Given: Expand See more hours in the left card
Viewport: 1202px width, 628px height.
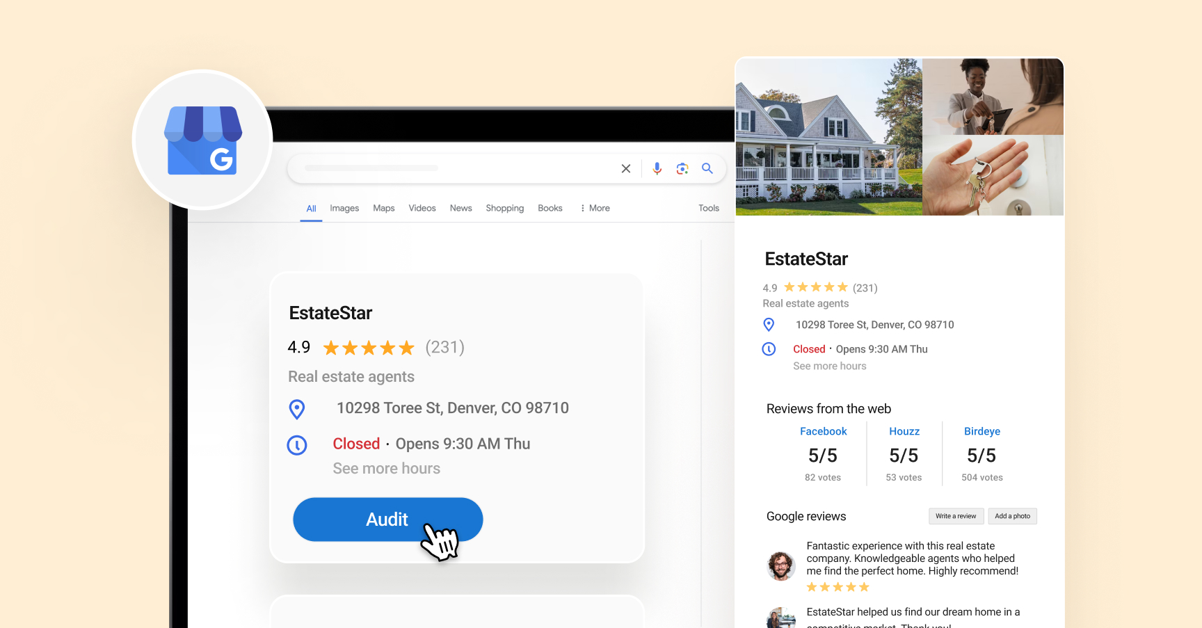Looking at the screenshot, I should tap(387, 468).
